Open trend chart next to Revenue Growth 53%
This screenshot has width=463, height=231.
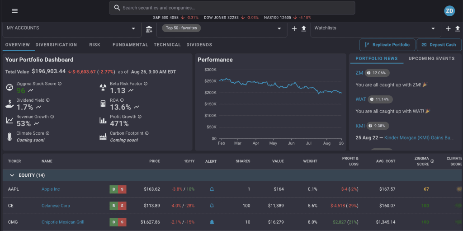tap(36, 123)
